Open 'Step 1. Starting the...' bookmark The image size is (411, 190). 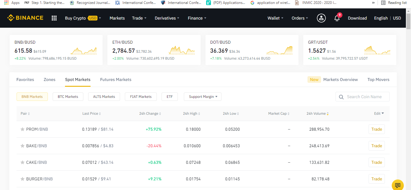coord(44,3)
